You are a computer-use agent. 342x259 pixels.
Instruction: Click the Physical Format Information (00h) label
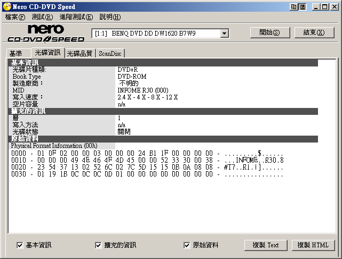click(x=54, y=146)
